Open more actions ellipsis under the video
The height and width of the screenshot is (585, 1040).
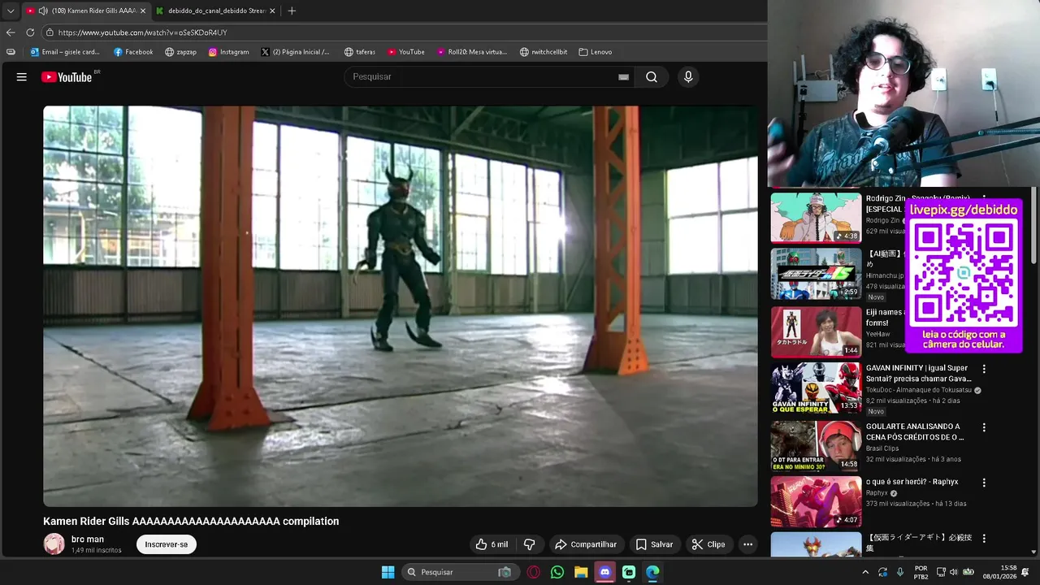click(747, 544)
